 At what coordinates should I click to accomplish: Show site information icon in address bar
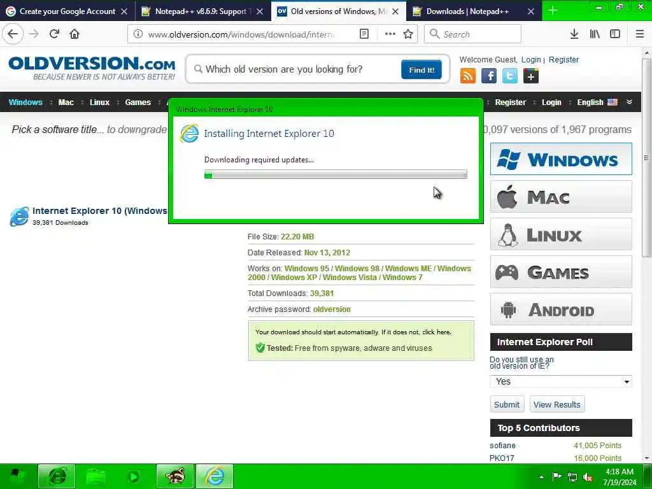[138, 34]
